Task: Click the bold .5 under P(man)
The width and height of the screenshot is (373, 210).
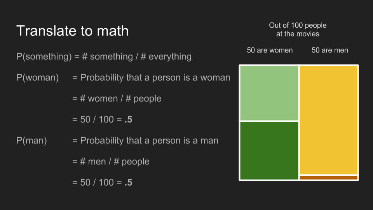Action: tap(129, 182)
